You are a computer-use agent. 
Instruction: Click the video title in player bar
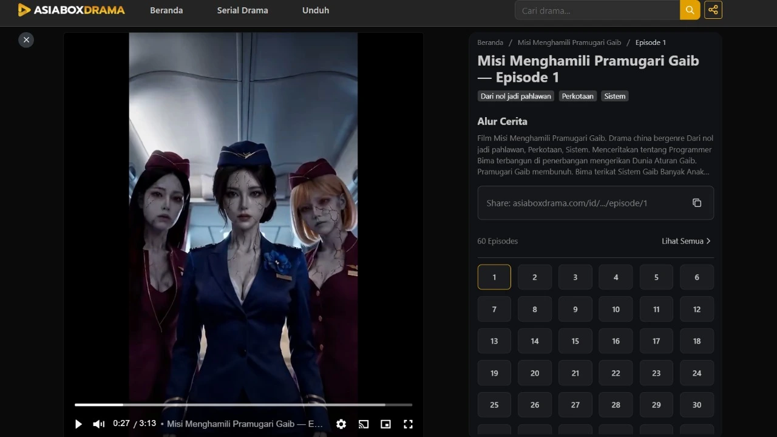245,424
